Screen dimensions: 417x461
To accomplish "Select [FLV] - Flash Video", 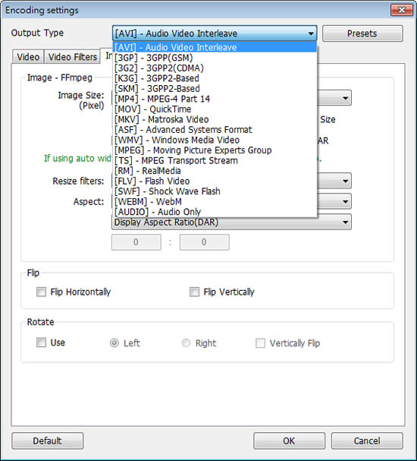I will (x=215, y=181).
